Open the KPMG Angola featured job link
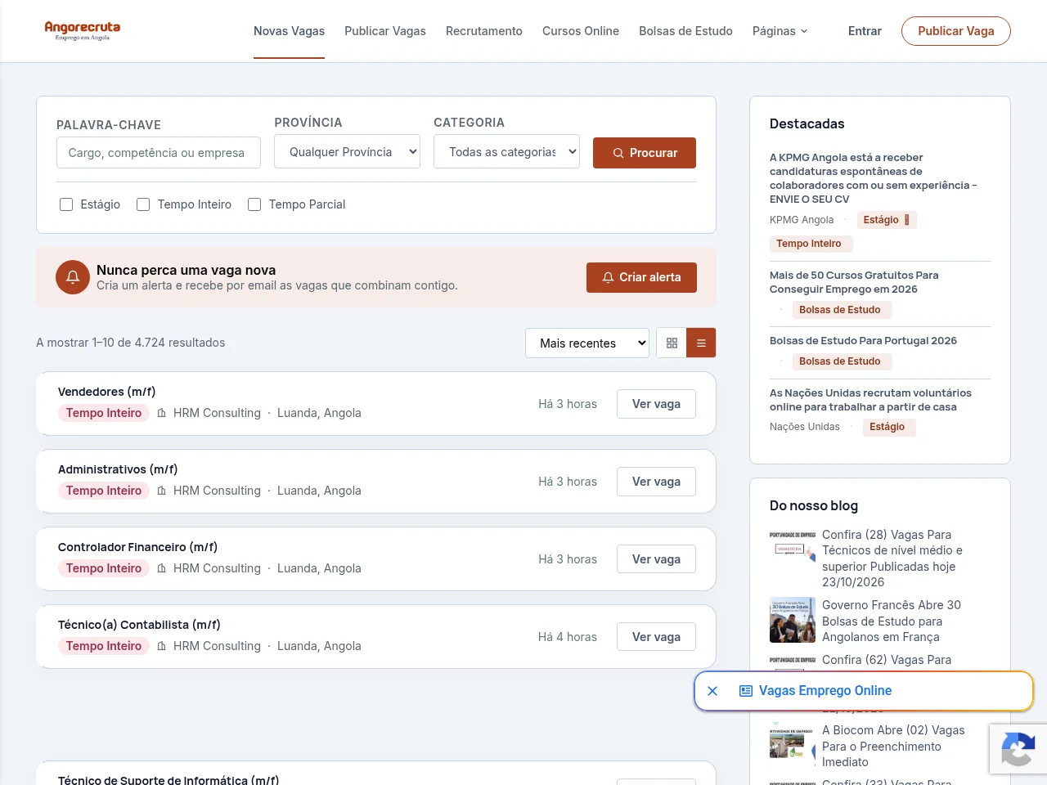The width and height of the screenshot is (1047, 785). pyautogui.click(x=874, y=178)
